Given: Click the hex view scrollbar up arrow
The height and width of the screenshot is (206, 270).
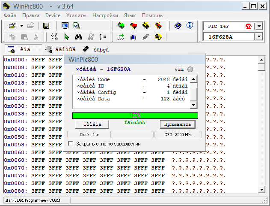Looking at the screenshot, I should point(261,60).
